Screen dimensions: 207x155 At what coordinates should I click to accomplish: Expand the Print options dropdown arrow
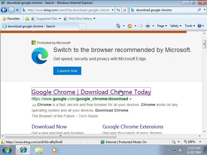[x=153, y=26]
